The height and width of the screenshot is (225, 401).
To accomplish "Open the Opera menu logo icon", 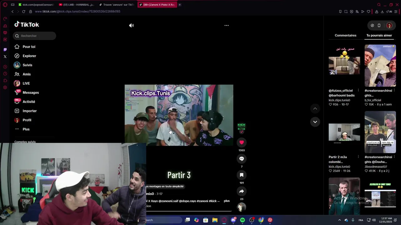I will [x=5, y=5].
